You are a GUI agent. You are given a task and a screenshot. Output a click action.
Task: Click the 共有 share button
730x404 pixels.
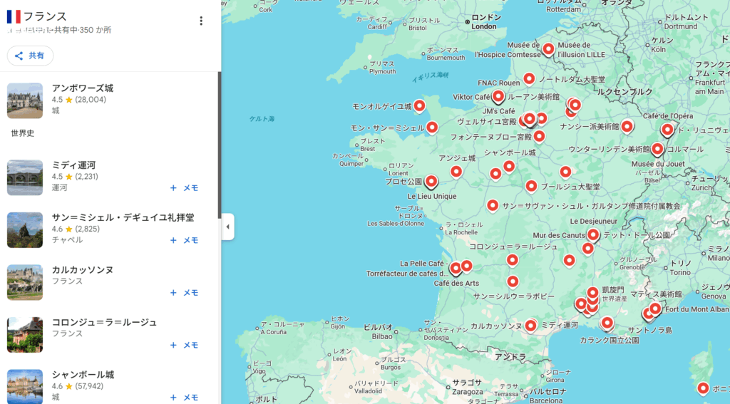tap(30, 56)
